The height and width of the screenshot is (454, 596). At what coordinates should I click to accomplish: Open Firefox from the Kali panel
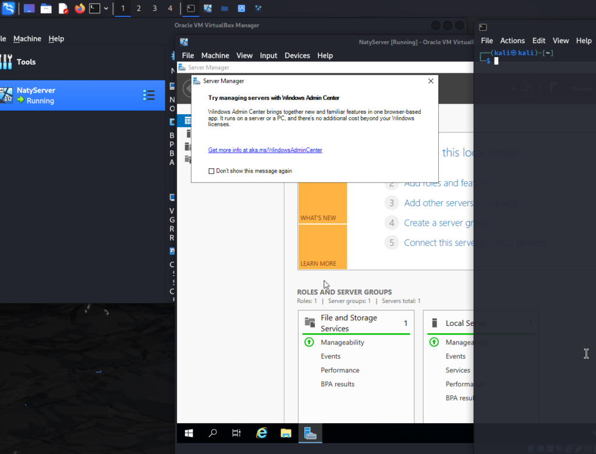tap(79, 8)
